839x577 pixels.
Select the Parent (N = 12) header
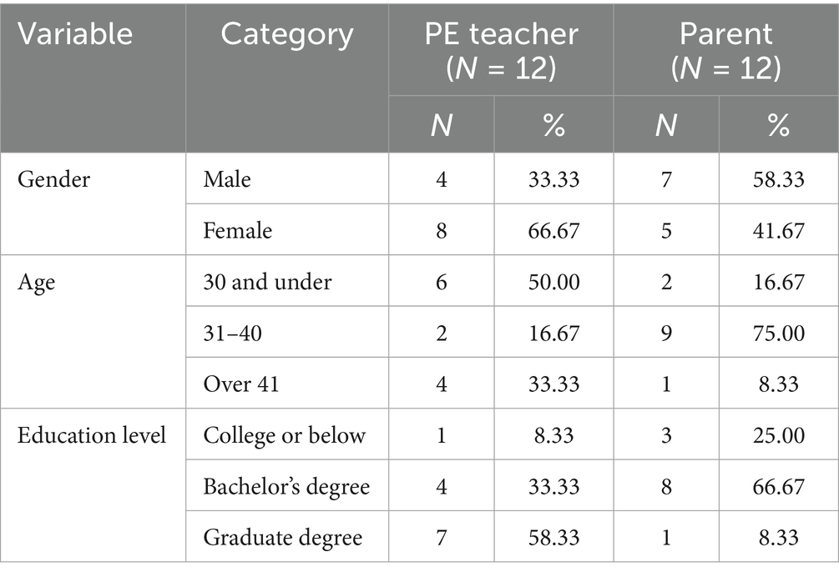(725, 50)
